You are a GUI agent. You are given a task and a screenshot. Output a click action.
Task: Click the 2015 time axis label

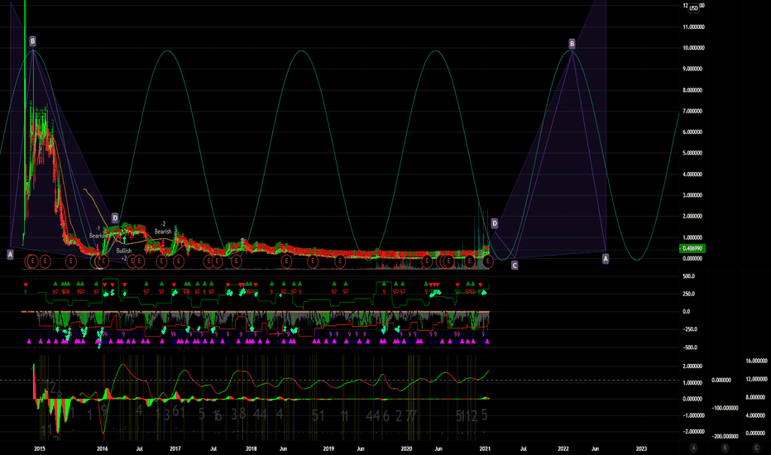click(40, 448)
